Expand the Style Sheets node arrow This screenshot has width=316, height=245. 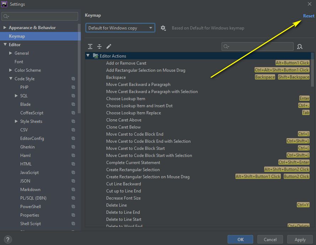click(16, 121)
